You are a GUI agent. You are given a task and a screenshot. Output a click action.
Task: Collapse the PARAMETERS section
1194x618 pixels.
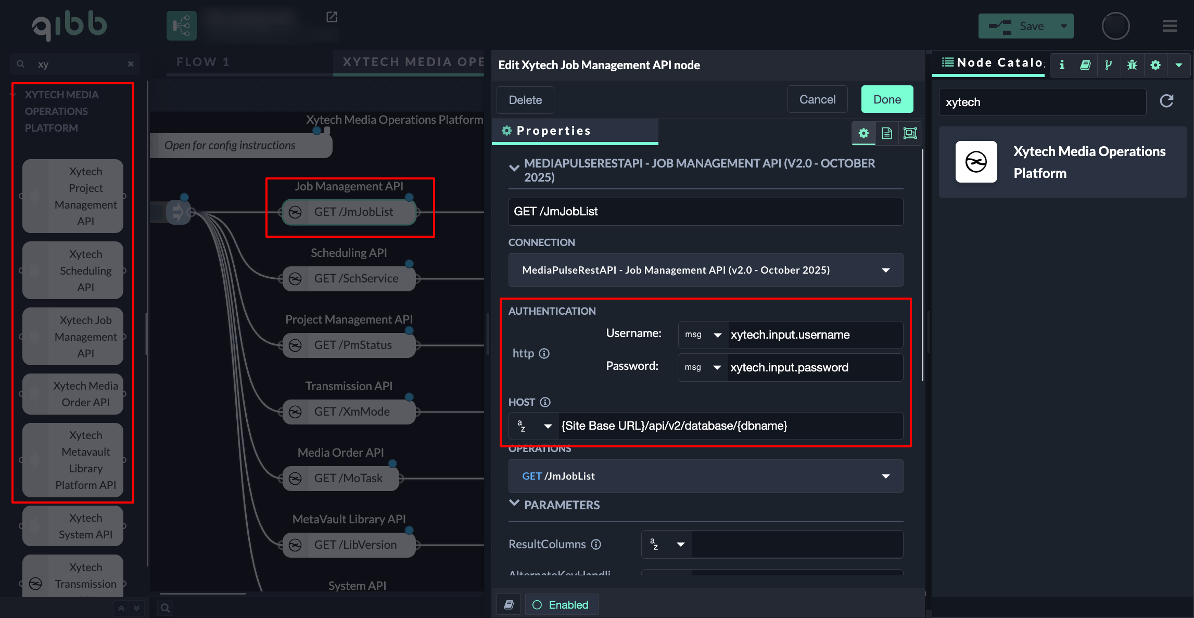[514, 504]
